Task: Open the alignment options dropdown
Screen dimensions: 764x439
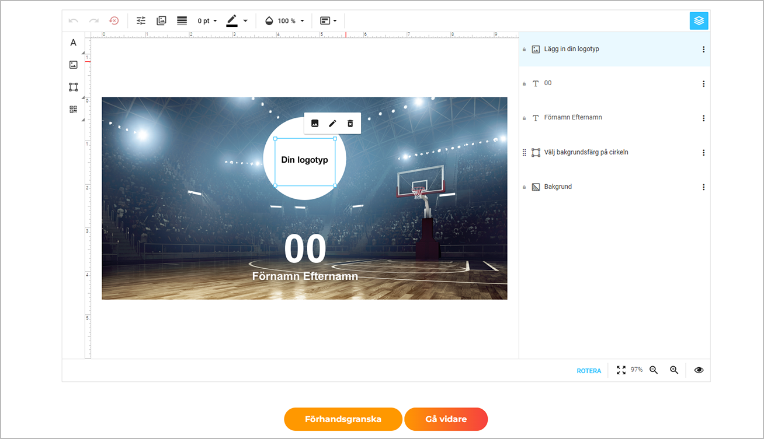Action: (x=328, y=21)
